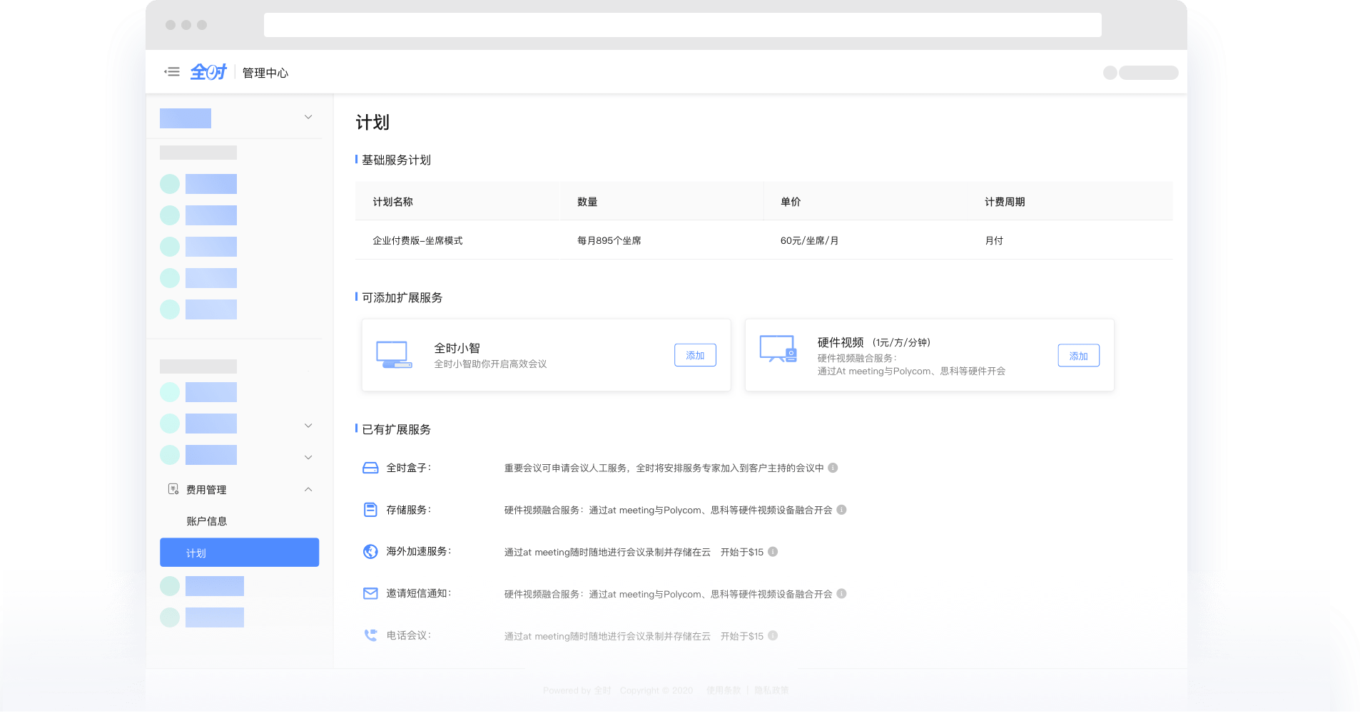Click the 月付 billing cycle cell

(x=994, y=240)
